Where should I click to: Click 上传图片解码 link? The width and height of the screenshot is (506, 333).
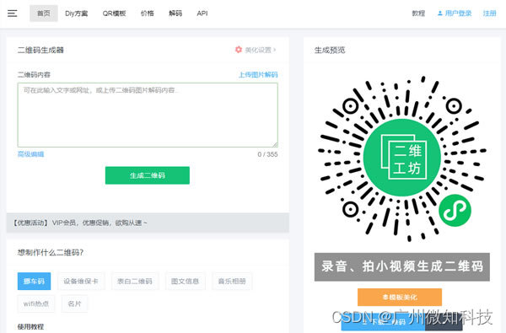point(258,75)
